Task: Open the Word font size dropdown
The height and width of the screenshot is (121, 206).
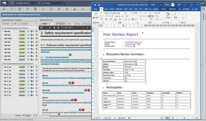Action: click(130, 13)
